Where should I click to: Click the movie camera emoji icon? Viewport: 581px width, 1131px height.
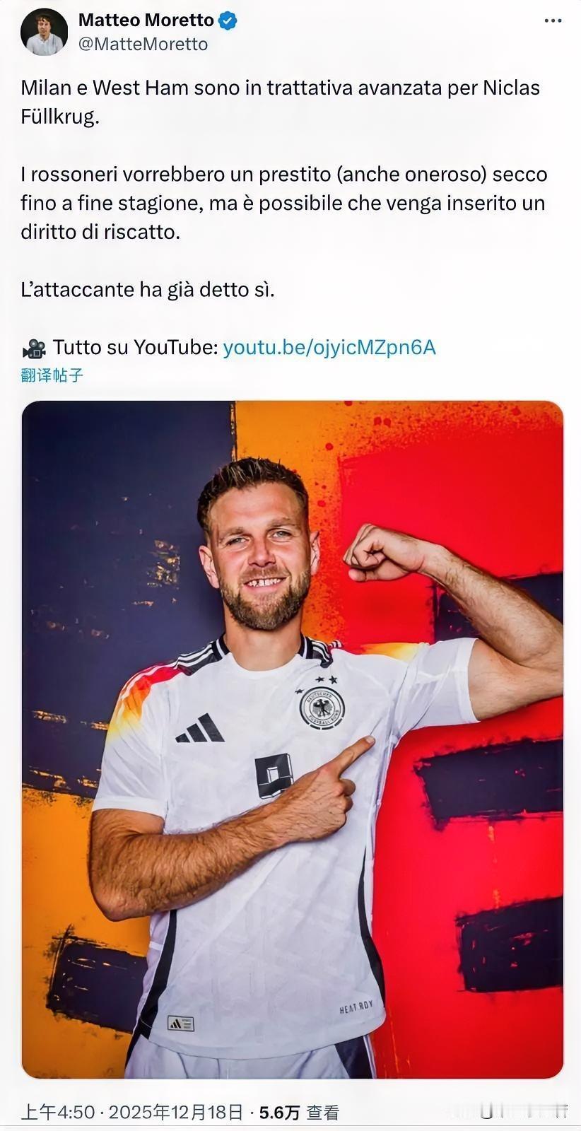[34, 348]
